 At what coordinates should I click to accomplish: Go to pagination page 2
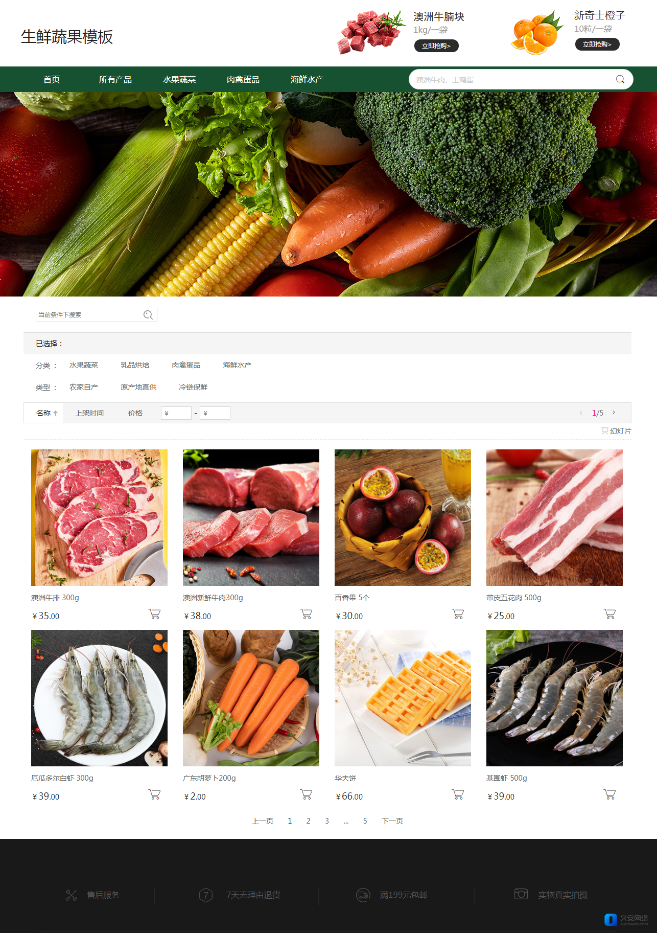click(309, 821)
